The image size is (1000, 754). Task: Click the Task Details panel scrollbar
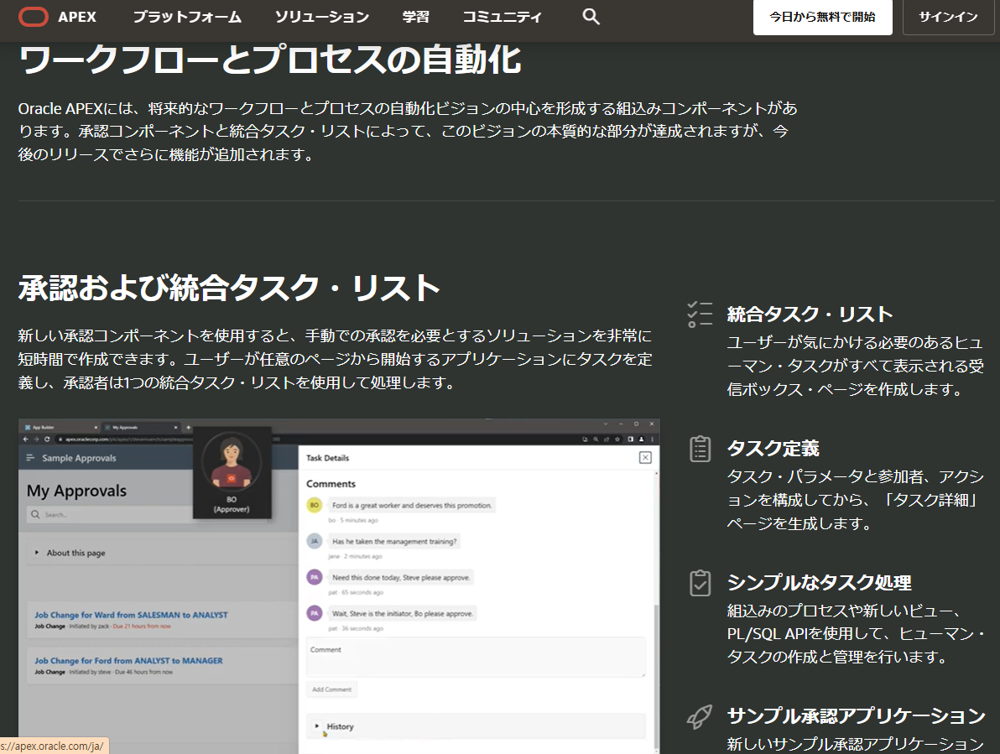pos(656,676)
